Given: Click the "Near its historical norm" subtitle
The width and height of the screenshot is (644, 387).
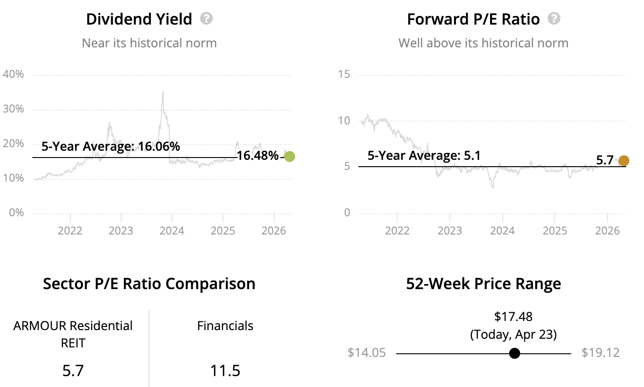Looking at the screenshot, I should pyautogui.click(x=149, y=43).
